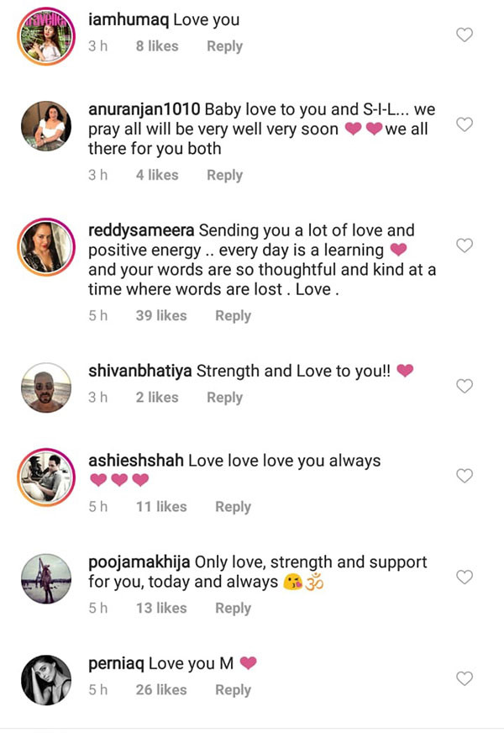Tap the heart next to ashieshshah's comment

(465, 476)
